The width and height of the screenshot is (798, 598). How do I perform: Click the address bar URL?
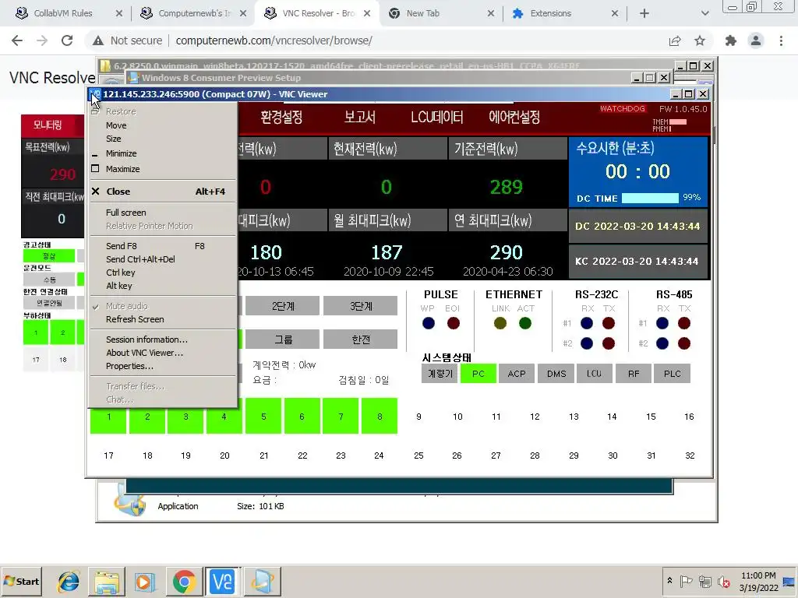click(x=274, y=40)
